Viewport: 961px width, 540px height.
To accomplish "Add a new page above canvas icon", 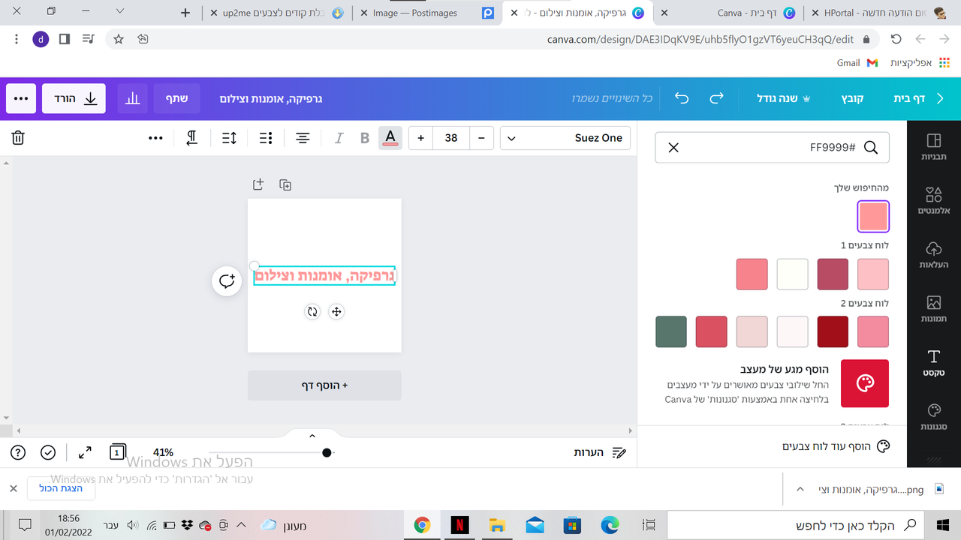I will 258,184.
